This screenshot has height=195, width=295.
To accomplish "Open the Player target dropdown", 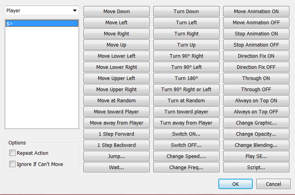I will tap(42, 11).
